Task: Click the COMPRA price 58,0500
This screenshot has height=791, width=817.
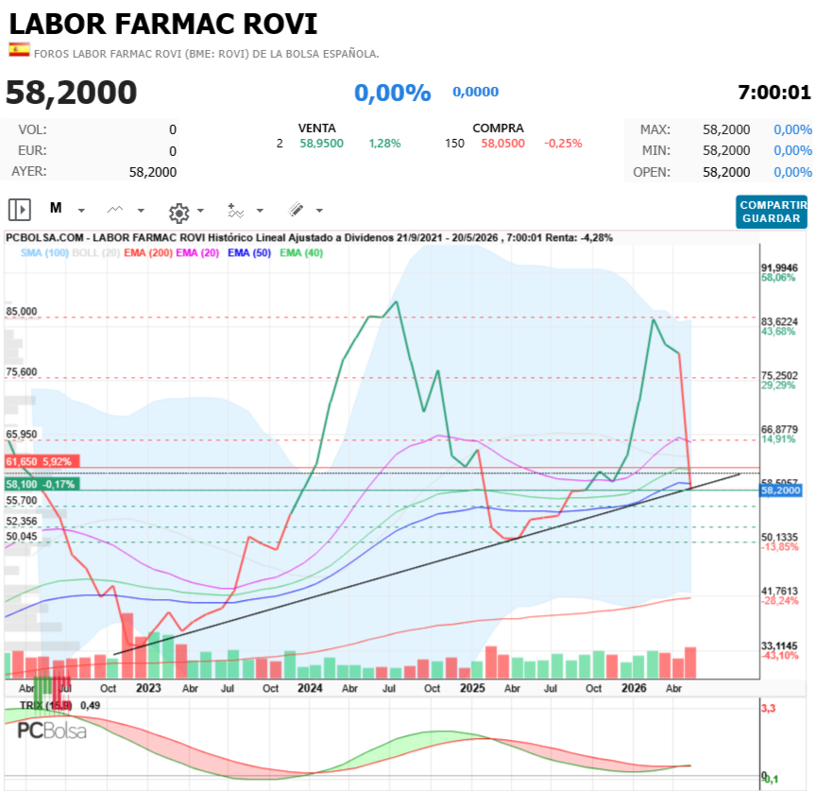Action: (x=502, y=144)
